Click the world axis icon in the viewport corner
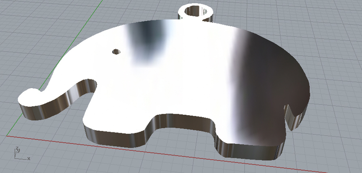Viewport: 362px width, 173px height. coord(22,153)
